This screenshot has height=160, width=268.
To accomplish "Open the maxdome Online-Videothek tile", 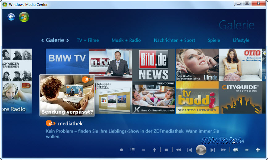I will pyautogui.click(x=154, y=97).
